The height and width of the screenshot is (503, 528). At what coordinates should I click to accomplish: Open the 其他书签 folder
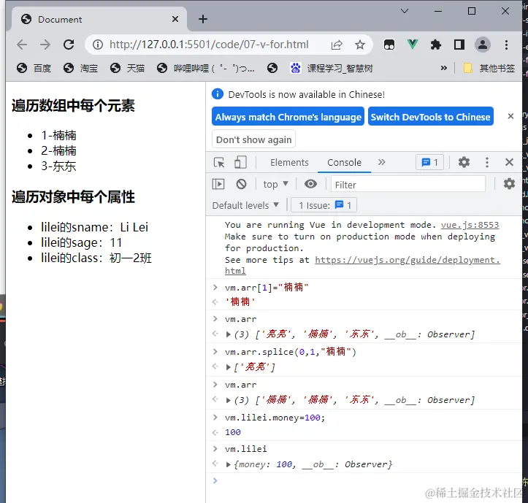coord(489,69)
